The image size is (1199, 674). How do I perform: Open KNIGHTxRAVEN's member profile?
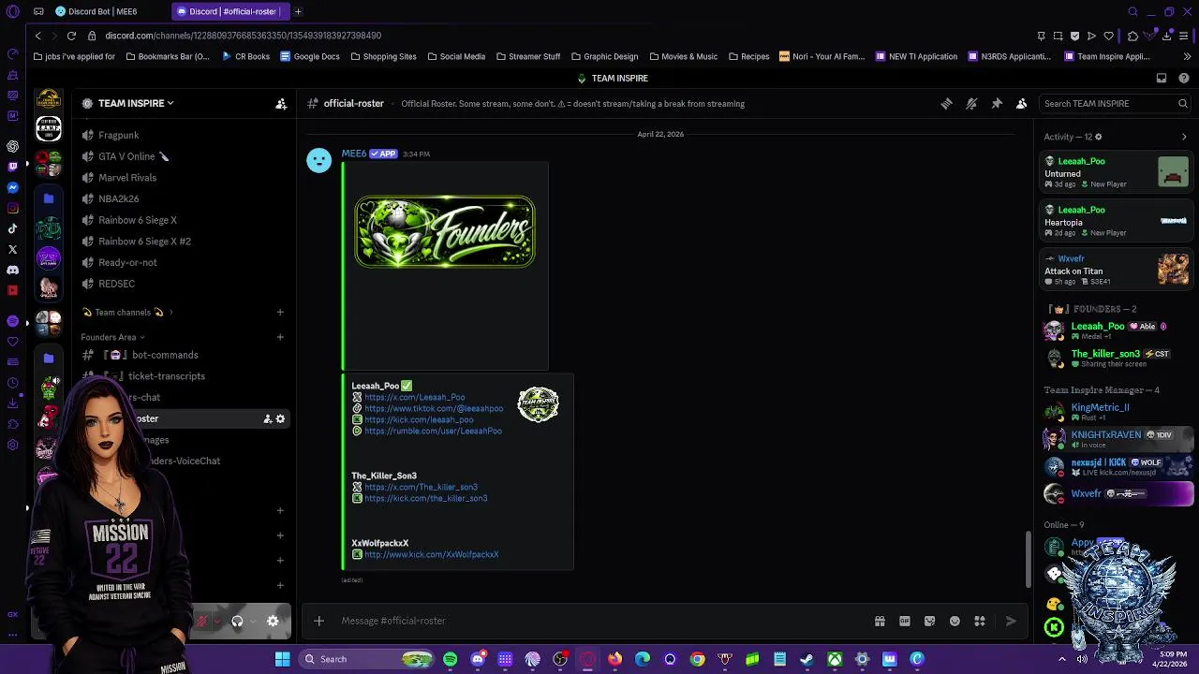pyautogui.click(x=1117, y=438)
